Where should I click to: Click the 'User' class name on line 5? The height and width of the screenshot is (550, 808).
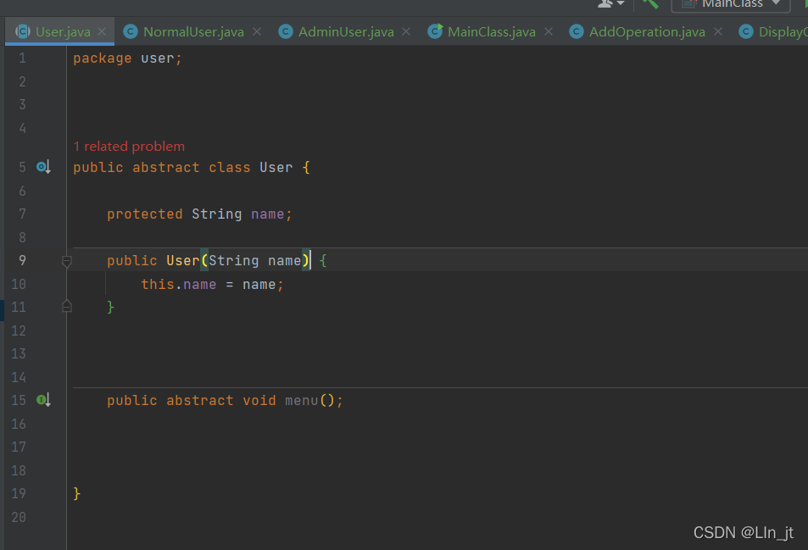coord(276,168)
